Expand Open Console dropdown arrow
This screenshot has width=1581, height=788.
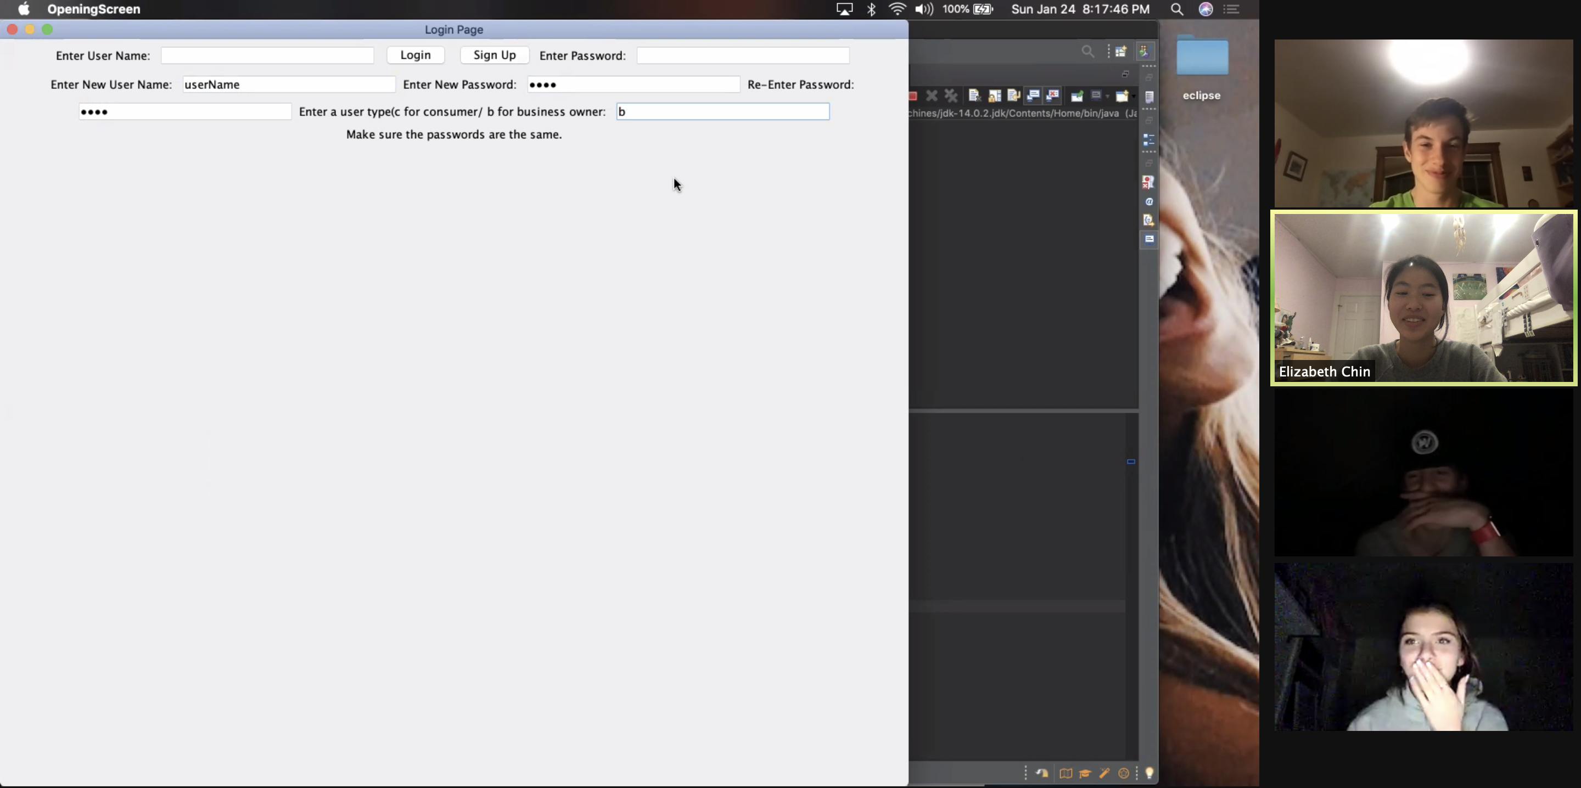click(x=1134, y=97)
